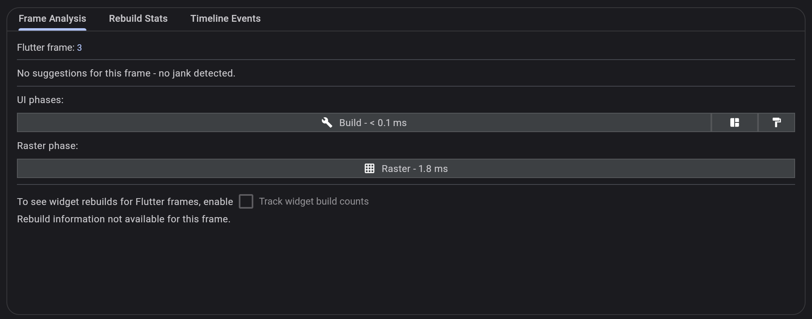This screenshot has height=319, width=812.
Task: Click the grid icon beside Raster - 1.8 ms
Action: 370,168
